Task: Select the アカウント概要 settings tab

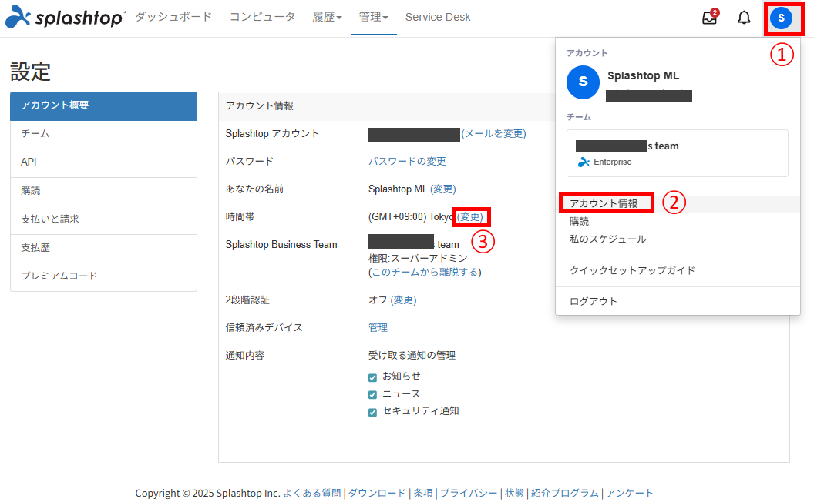Action: point(104,105)
